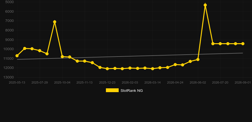The height and width of the screenshot is (122, 252).
Task: Click the x-axis label 2025-11-13
Action: coord(85,83)
